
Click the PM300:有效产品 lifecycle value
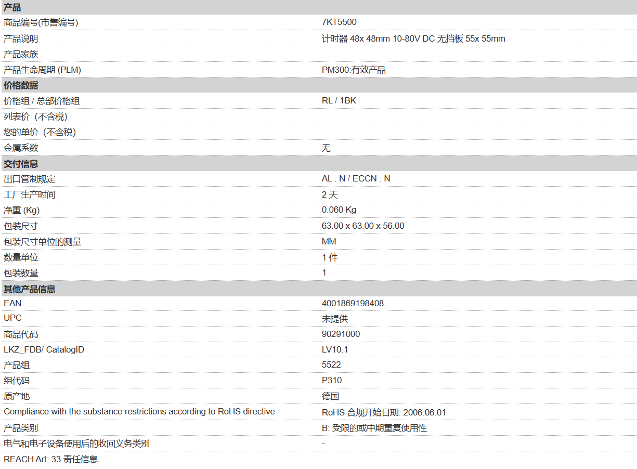354,70
